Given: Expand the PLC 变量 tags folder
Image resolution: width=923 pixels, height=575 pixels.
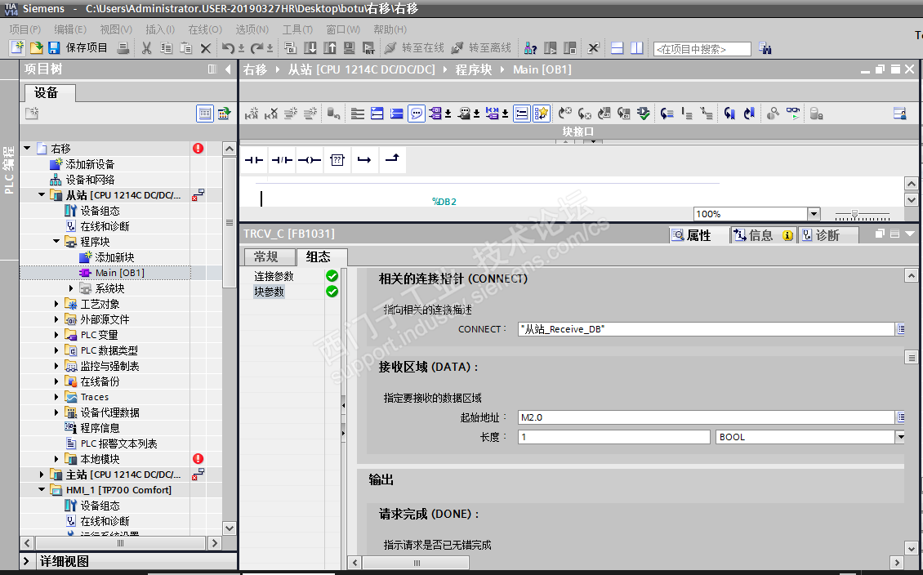Looking at the screenshot, I should pyautogui.click(x=56, y=335).
